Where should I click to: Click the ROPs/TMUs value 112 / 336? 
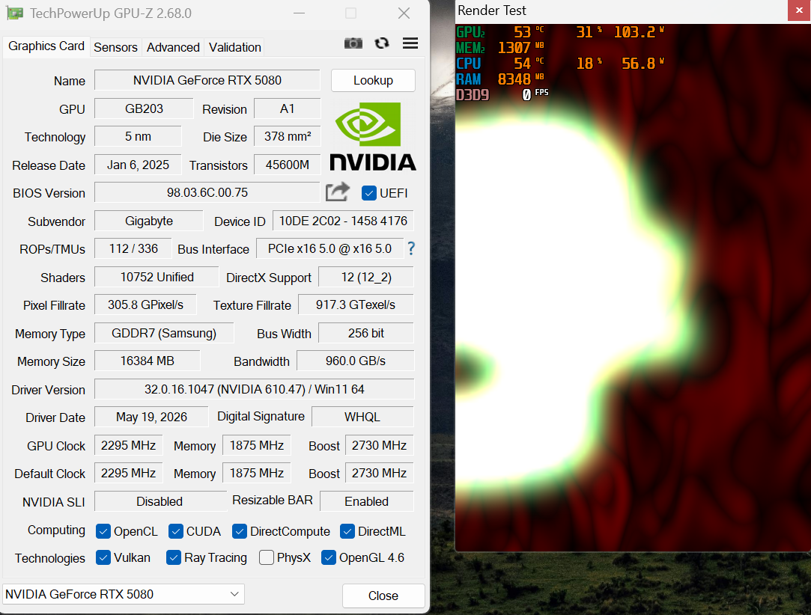(133, 248)
